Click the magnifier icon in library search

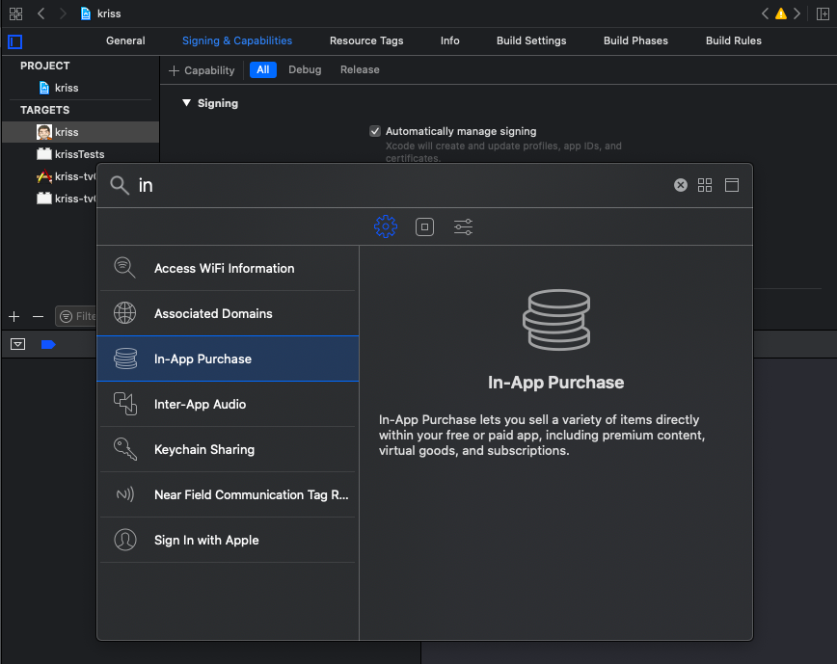120,185
